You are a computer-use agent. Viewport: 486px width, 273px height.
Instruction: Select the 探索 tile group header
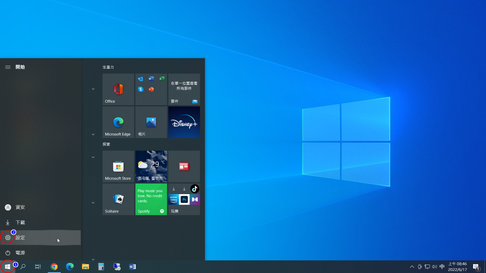pyautogui.click(x=106, y=144)
